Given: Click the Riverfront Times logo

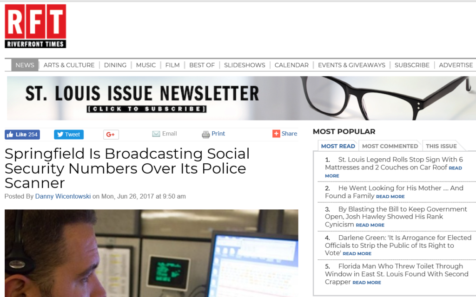Looking at the screenshot, I should (x=35, y=26).
